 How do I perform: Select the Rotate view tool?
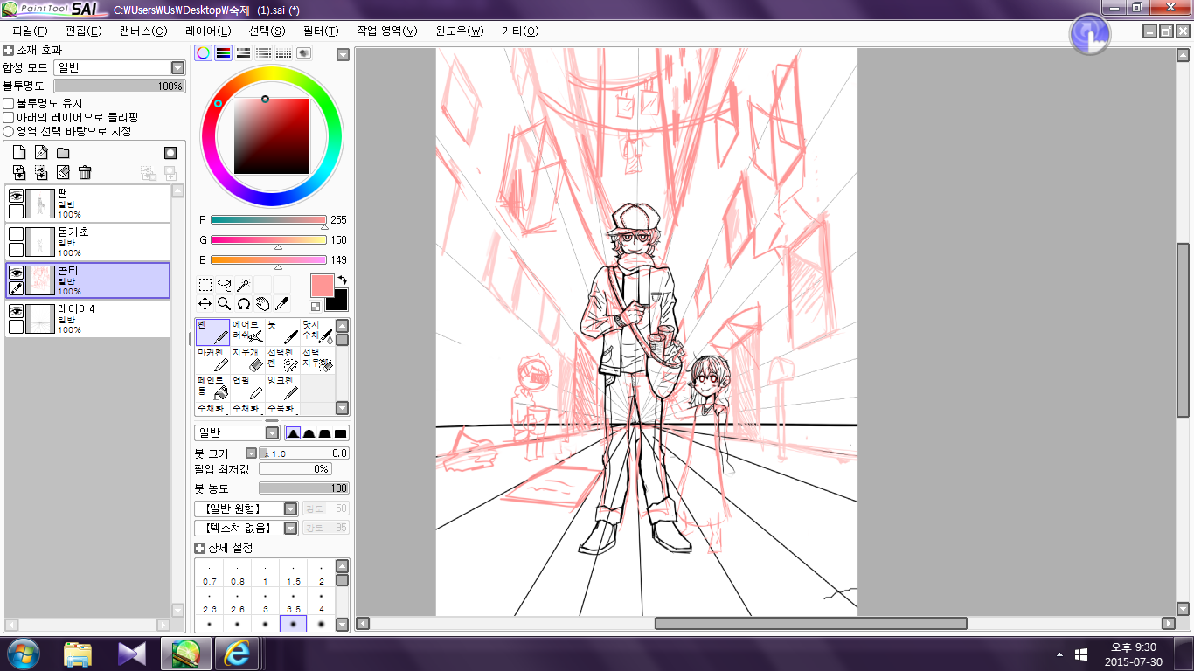tap(244, 303)
